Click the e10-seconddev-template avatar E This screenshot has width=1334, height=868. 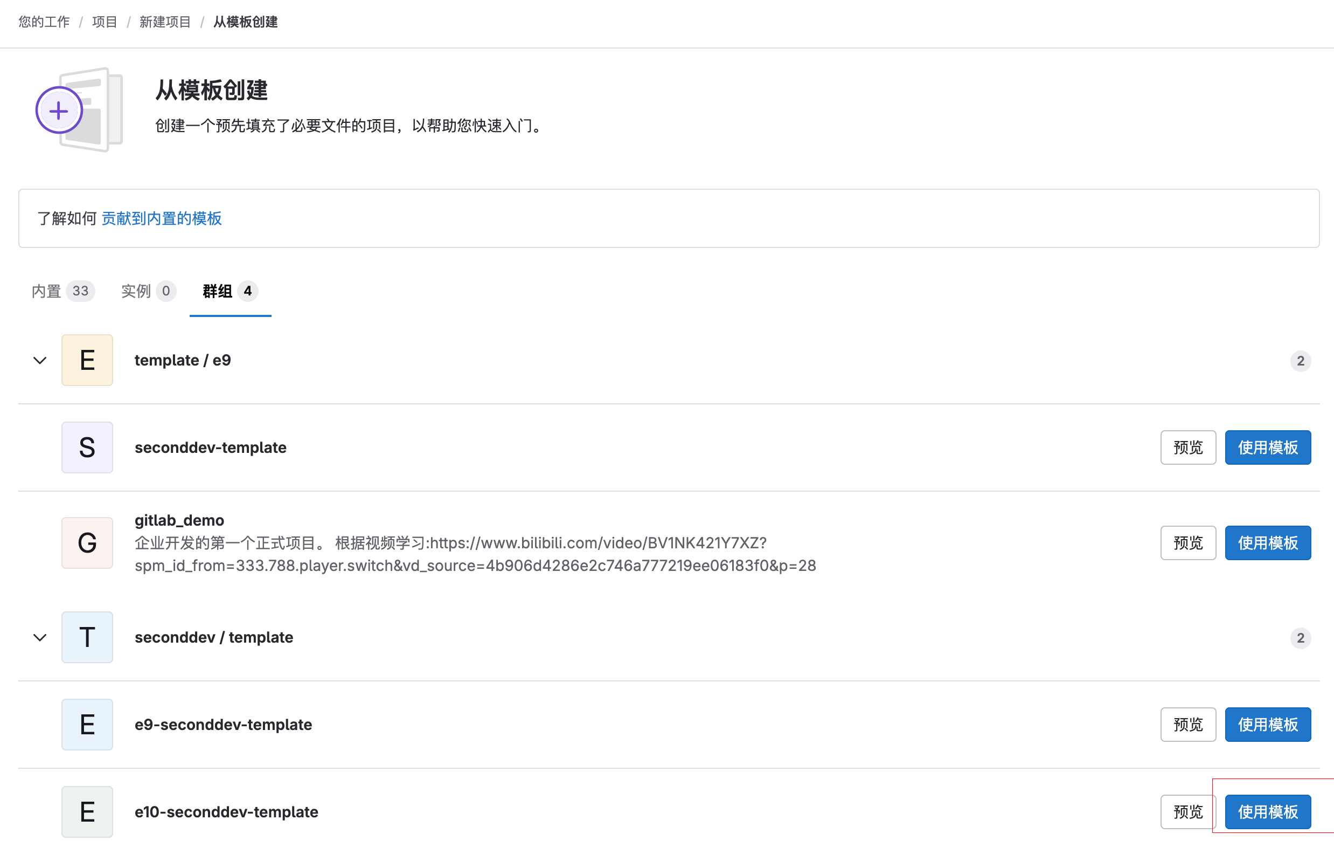tap(87, 811)
